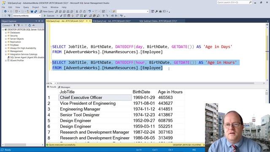270x152 pixels.
Task: Expand the PolyBase node
Action: [5, 45]
